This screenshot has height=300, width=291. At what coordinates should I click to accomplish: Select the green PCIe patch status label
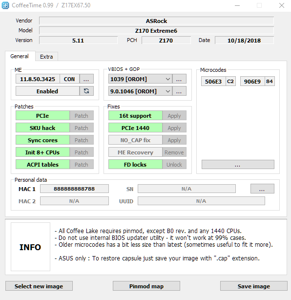(x=42, y=116)
